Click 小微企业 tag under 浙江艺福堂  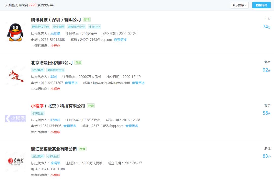tap(53, 156)
